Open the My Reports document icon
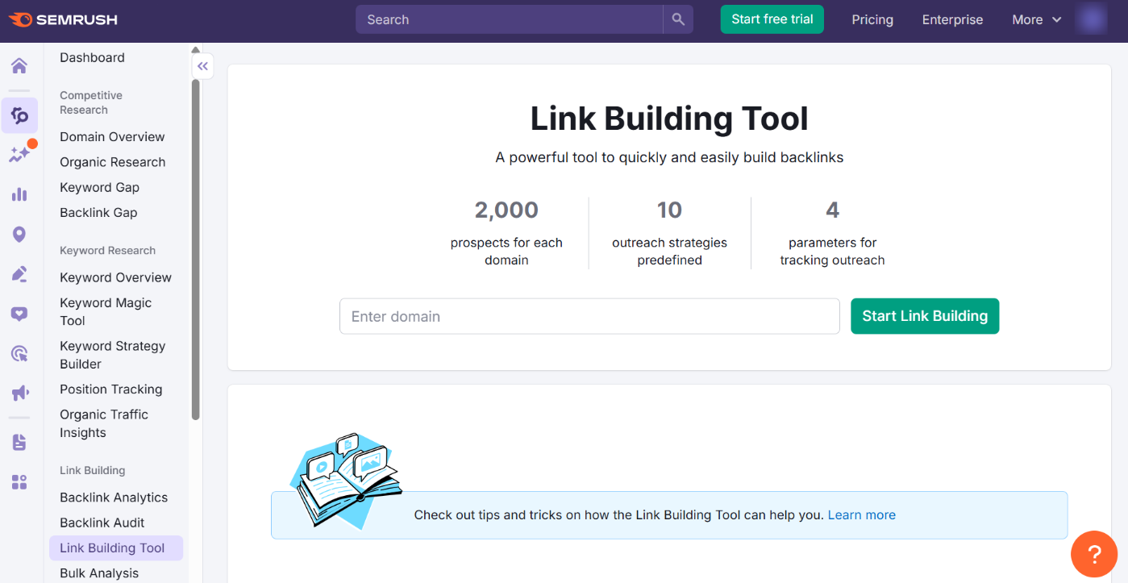This screenshot has height=583, width=1128. pos(19,442)
